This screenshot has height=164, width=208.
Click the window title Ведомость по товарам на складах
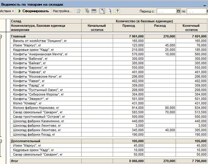(x=32, y=4)
